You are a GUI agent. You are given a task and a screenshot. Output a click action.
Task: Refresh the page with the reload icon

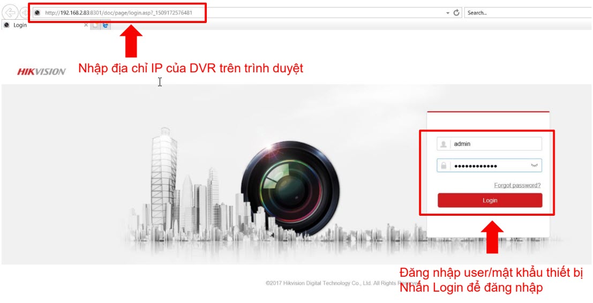click(456, 13)
